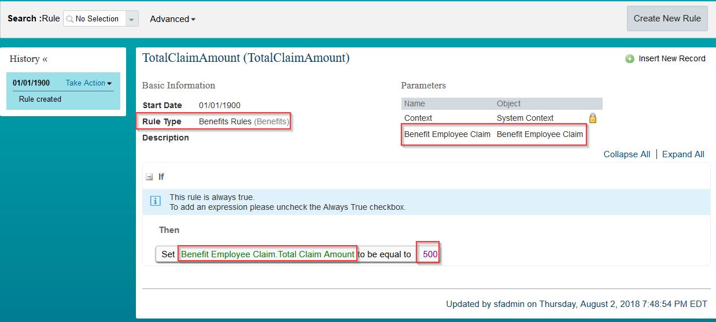This screenshot has height=322, width=716.
Task: Open the Take Action menu for 01/01/1900
Action: 88,83
